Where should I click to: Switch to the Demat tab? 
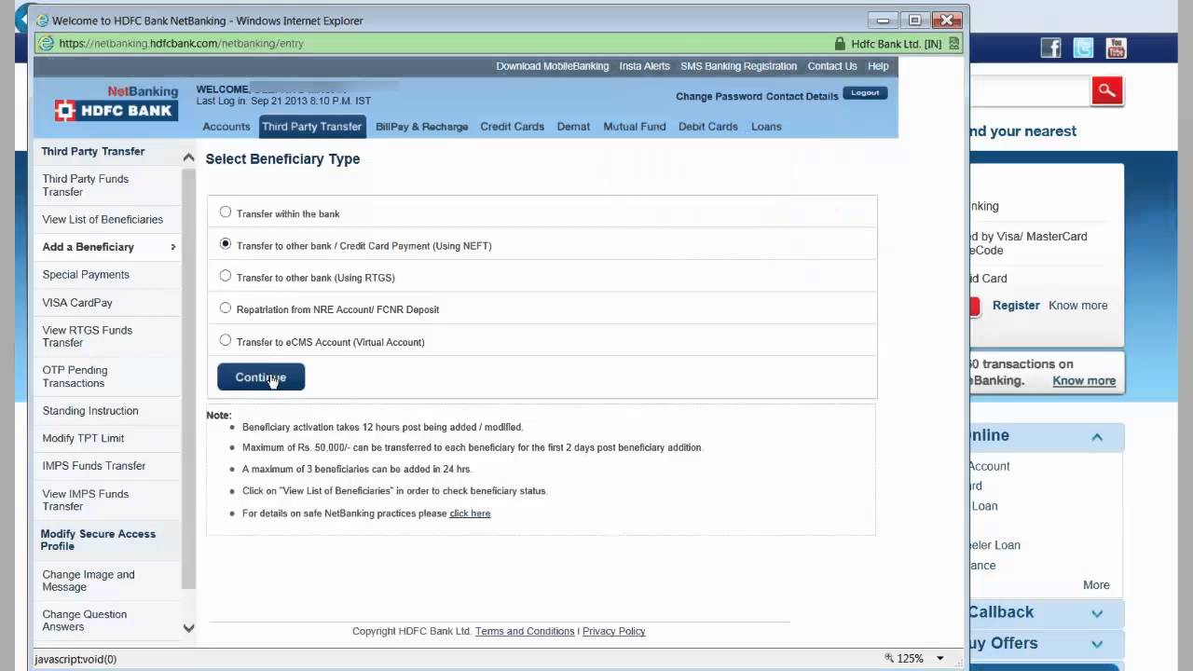573,127
